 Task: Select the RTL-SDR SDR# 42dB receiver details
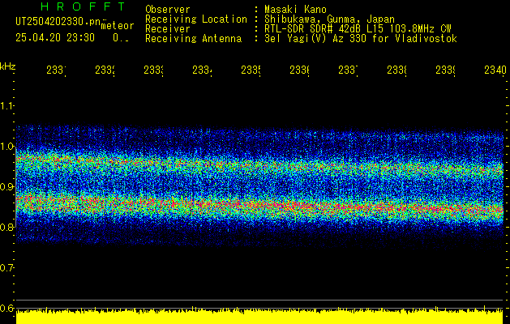click(358, 29)
